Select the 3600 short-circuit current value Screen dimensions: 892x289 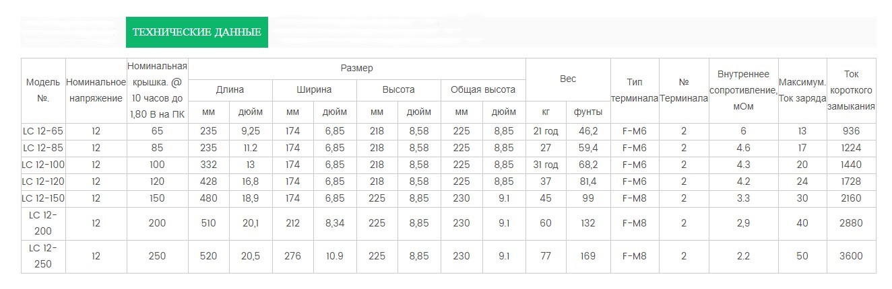click(x=851, y=256)
